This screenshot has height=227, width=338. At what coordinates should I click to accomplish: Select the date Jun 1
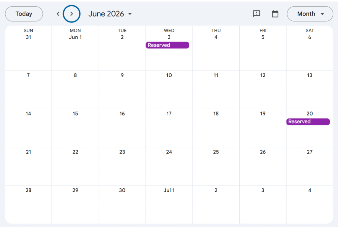75,37
